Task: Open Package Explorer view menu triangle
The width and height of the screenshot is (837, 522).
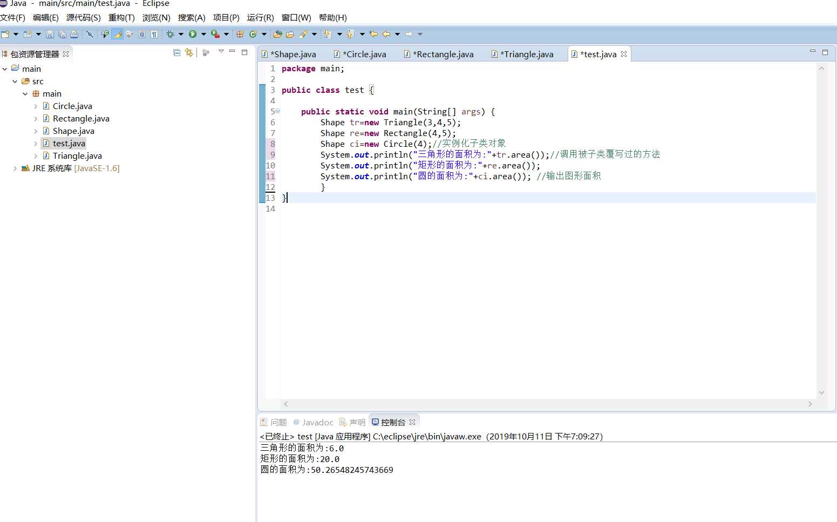Action: click(x=221, y=51)
